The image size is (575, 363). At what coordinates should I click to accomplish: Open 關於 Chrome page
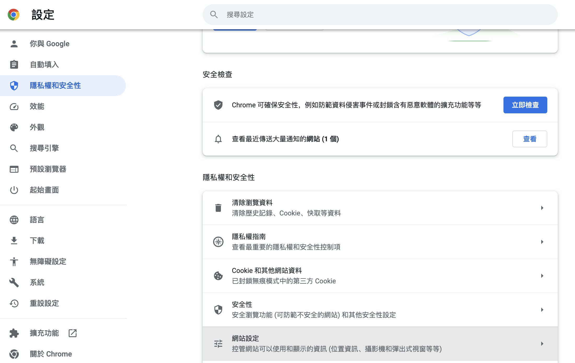[51, 354]
